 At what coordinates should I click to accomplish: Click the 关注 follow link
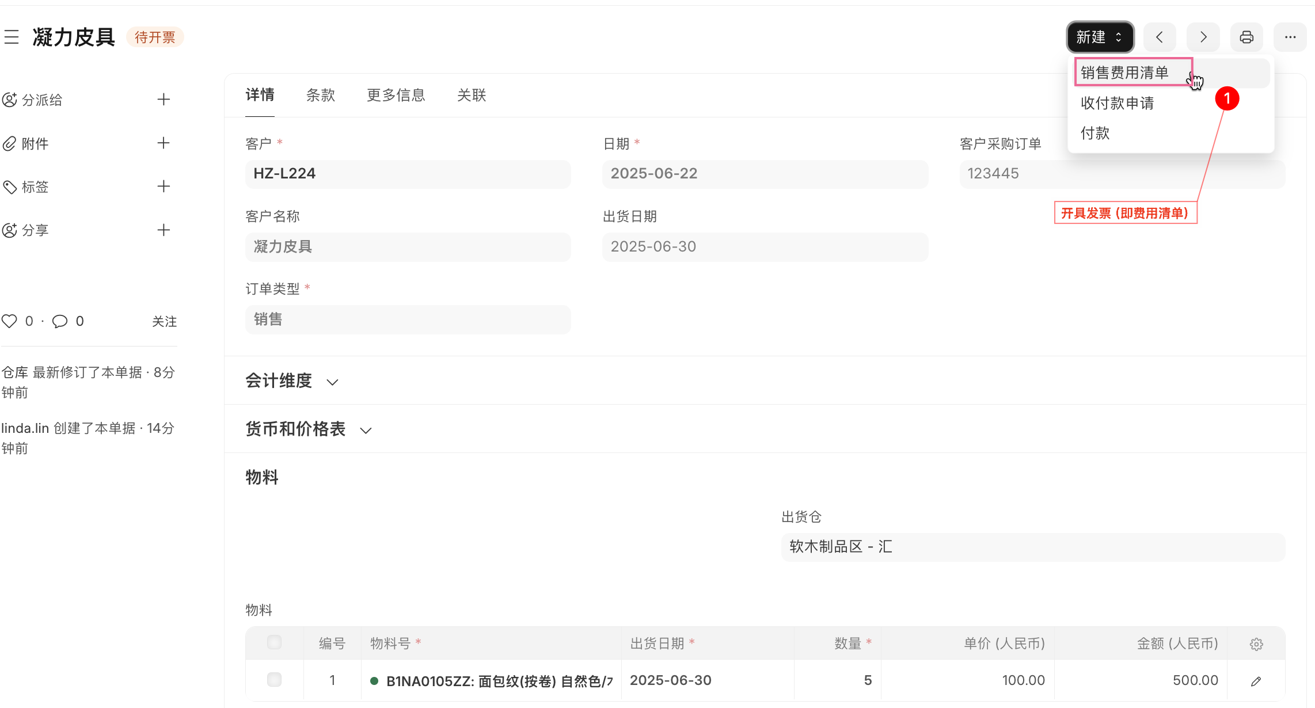coord(165,321)
